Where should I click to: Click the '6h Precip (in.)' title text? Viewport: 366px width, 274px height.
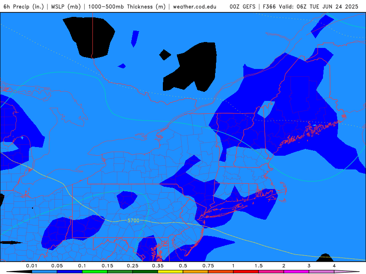click(24, 6)
